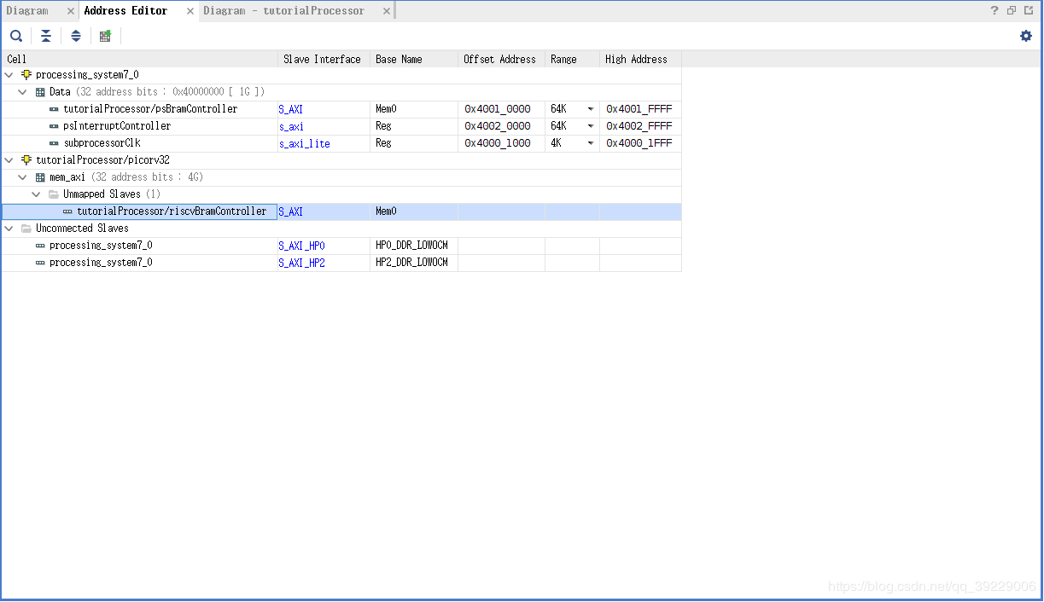
Task: Click the 0x4001_0000 offset address field
Action: click(x=501, y=109)
